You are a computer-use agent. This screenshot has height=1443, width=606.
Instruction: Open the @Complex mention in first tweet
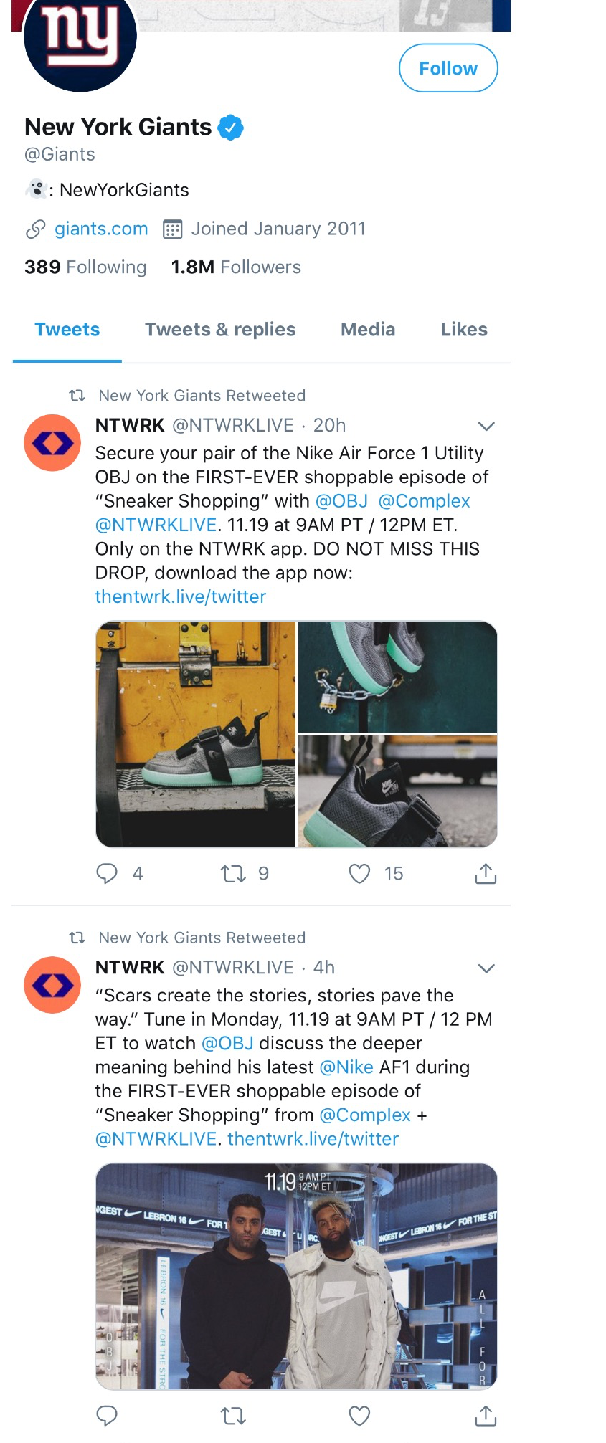click(x=424, y=501)
